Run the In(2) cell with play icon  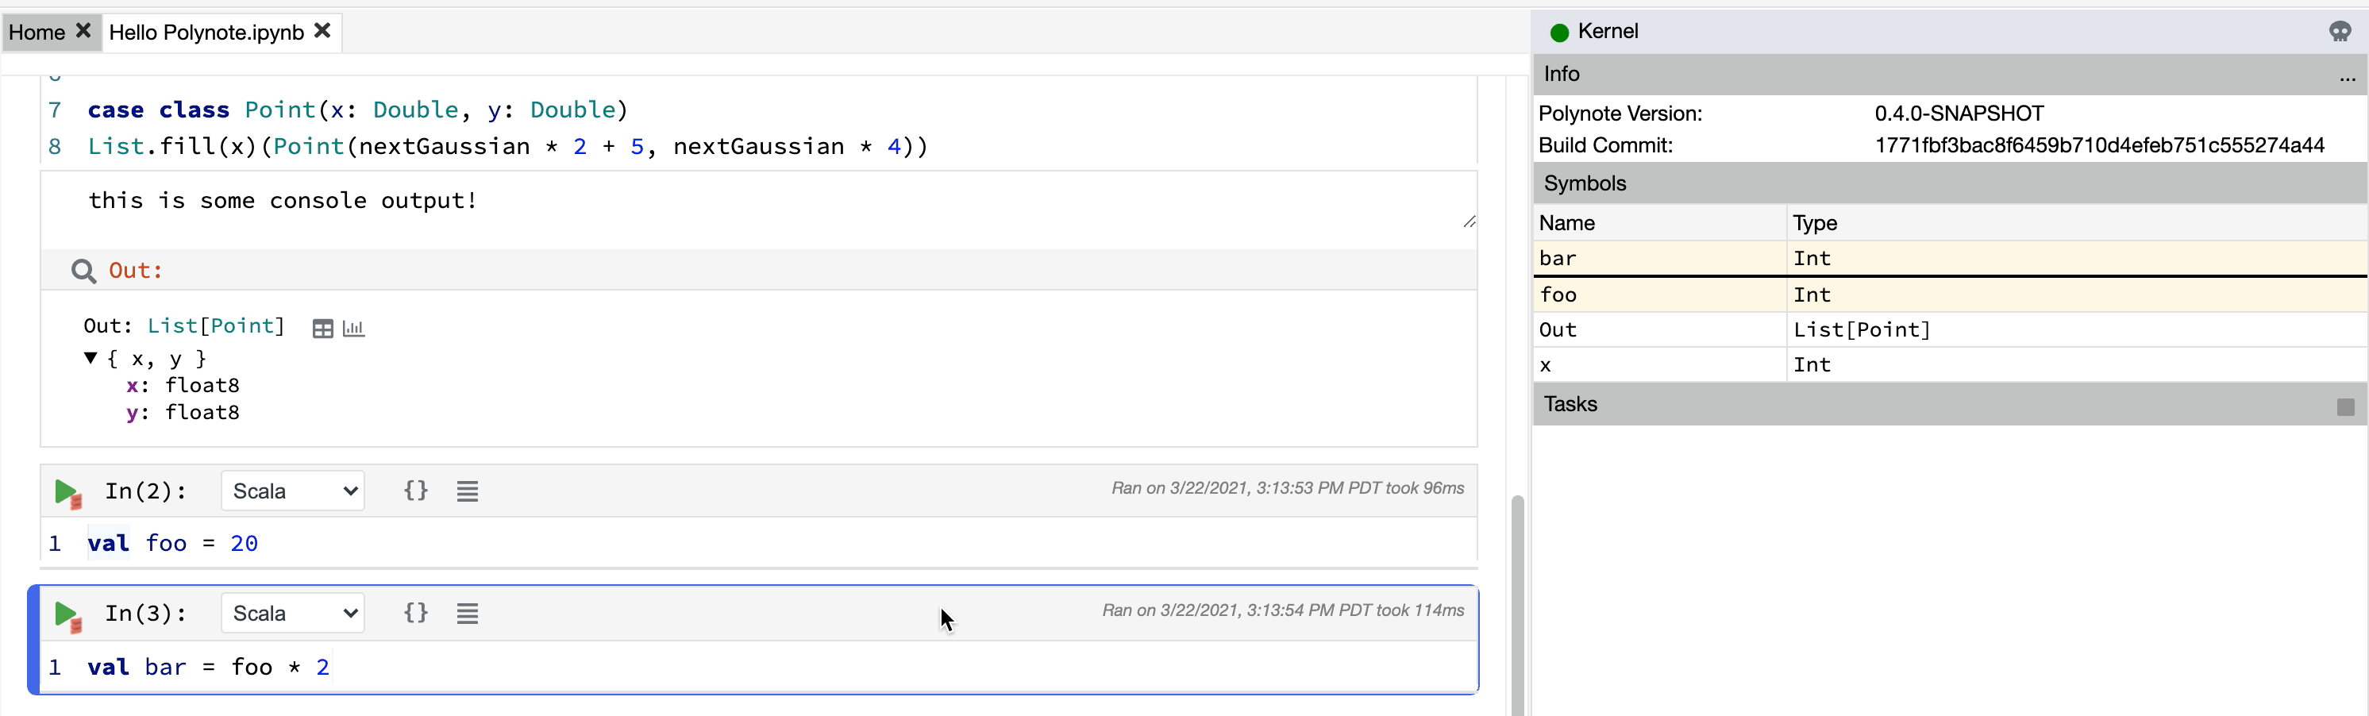click(66, 491)
